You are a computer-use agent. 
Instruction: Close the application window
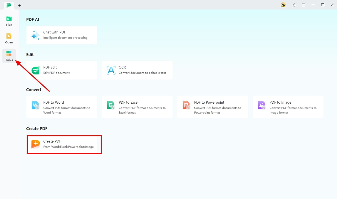point(332,5)
